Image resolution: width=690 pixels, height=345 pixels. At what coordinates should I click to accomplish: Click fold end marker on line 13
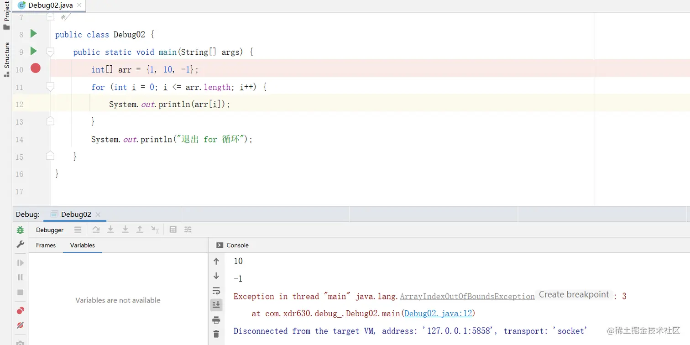pyautogui.click(x=50, y=121)
